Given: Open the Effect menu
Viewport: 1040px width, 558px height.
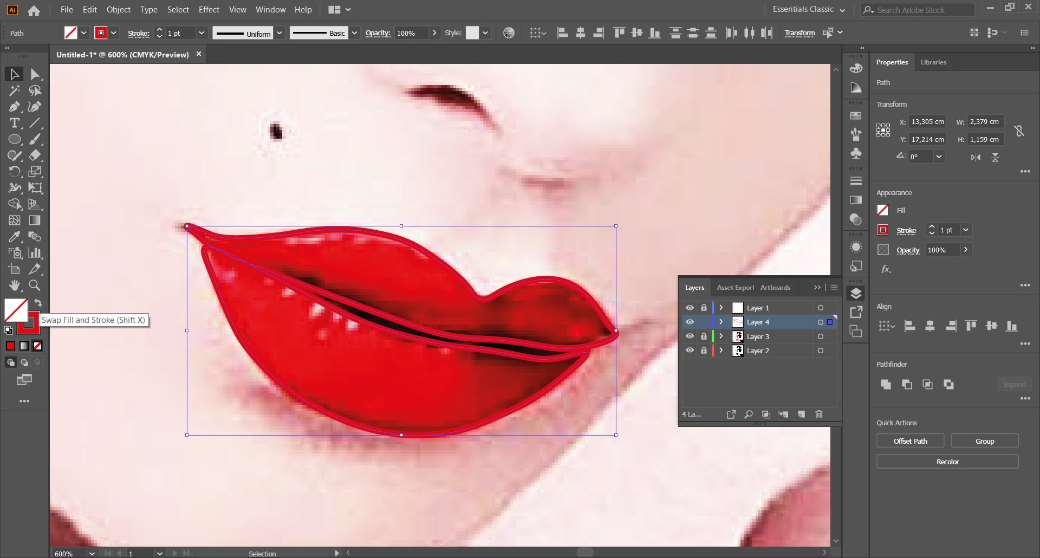Looking at the screenshot, I should (209, 10).
